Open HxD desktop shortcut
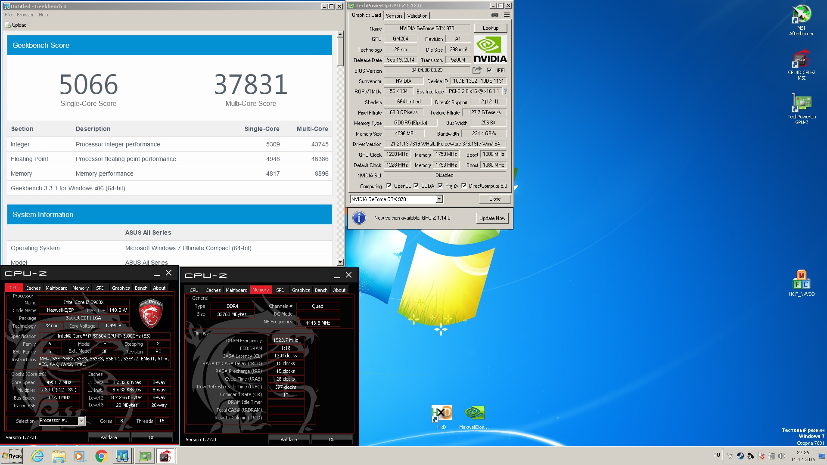This screenshot has width=827, height=465. click(441, 417)
